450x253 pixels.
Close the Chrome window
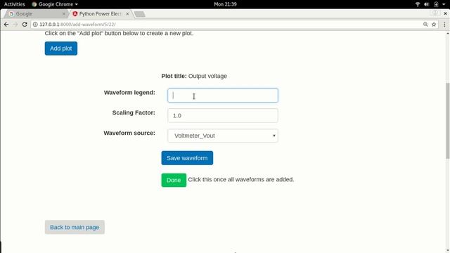445,13
